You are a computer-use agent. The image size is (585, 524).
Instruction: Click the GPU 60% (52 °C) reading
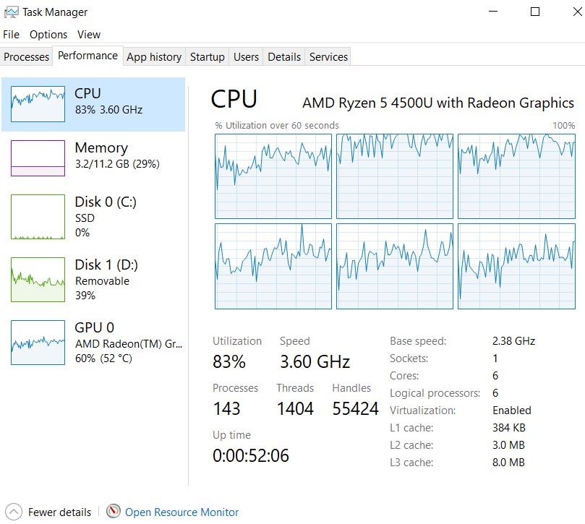103,358
